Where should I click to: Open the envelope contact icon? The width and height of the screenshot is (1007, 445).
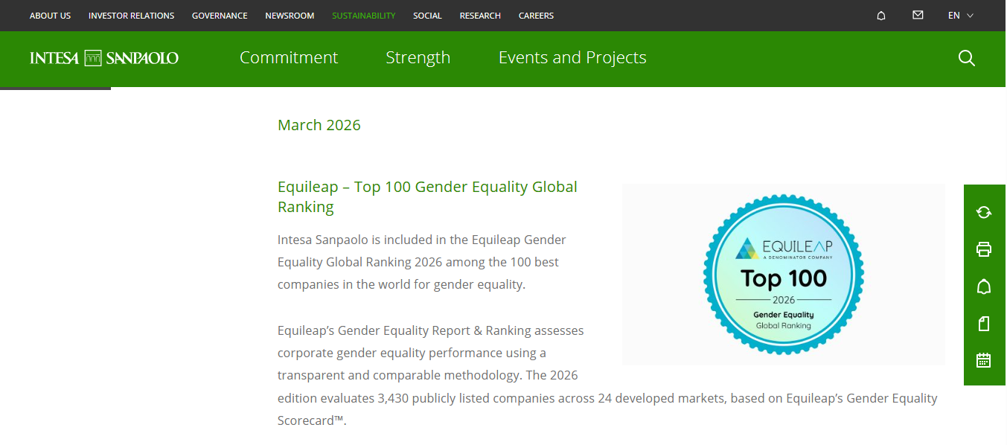tap(918, 15)
